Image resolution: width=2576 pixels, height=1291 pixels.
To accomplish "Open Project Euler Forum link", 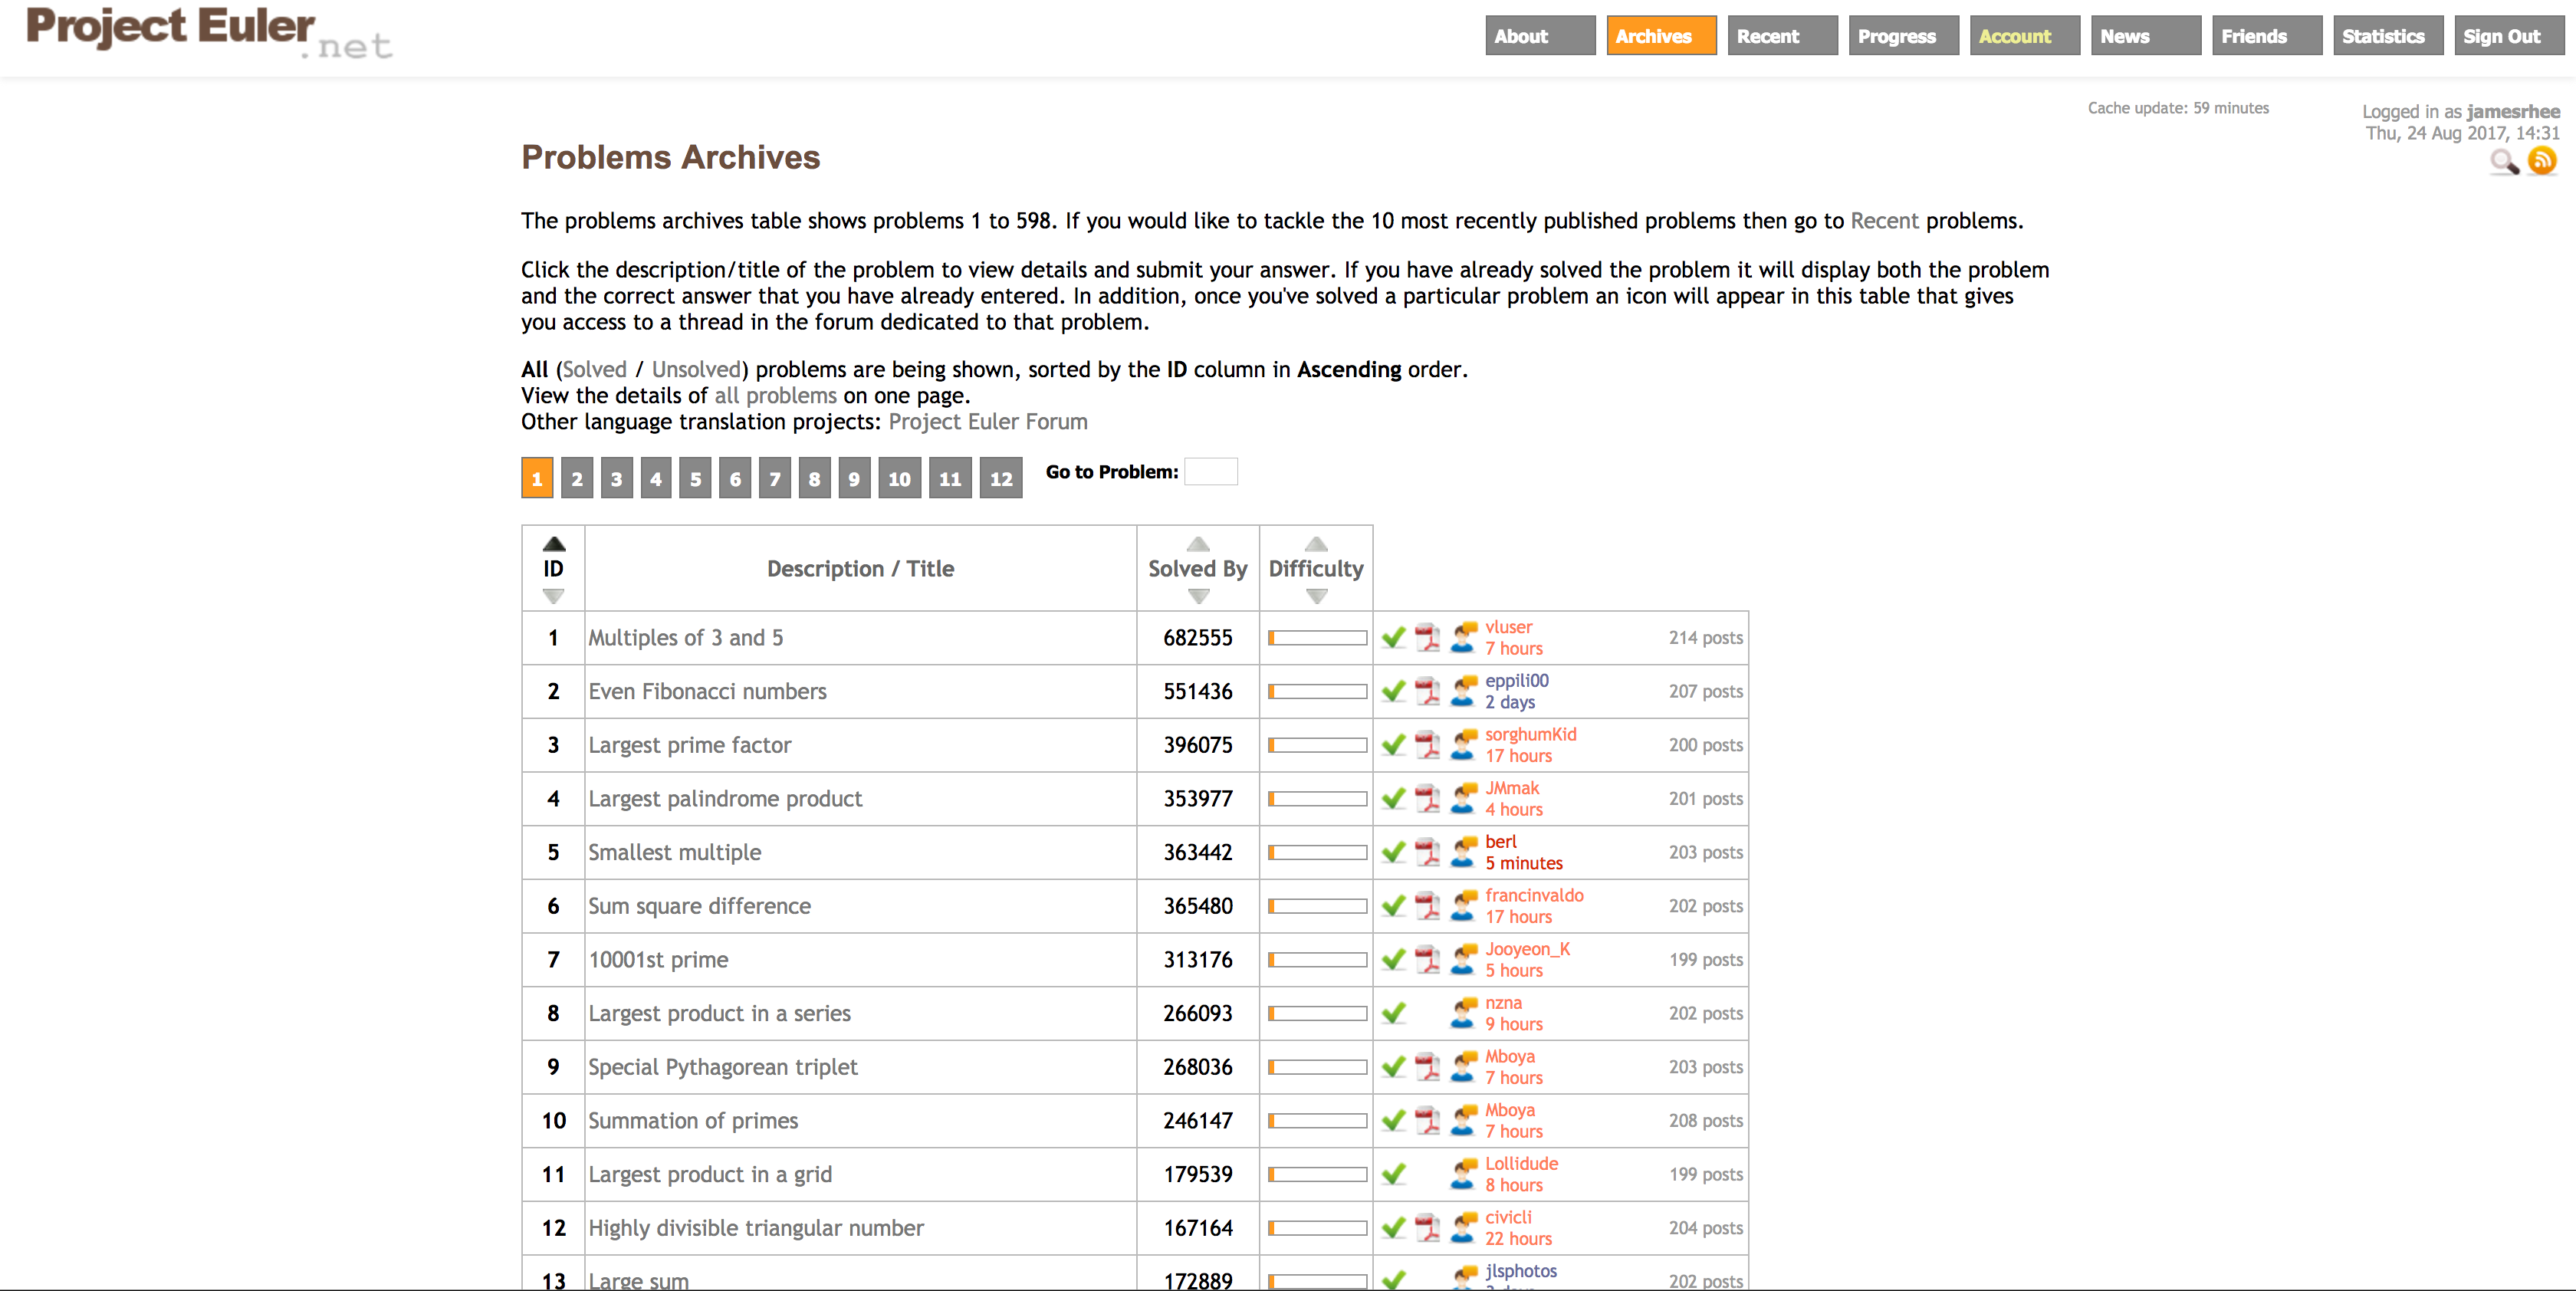I will point(988,421).
